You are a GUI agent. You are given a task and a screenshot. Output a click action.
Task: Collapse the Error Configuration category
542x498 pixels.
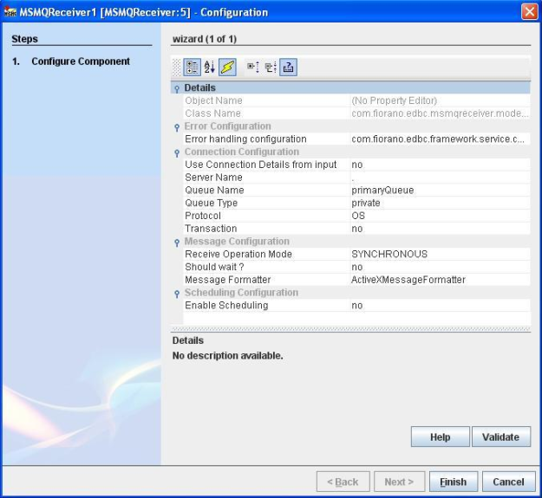tap(177, 127)
